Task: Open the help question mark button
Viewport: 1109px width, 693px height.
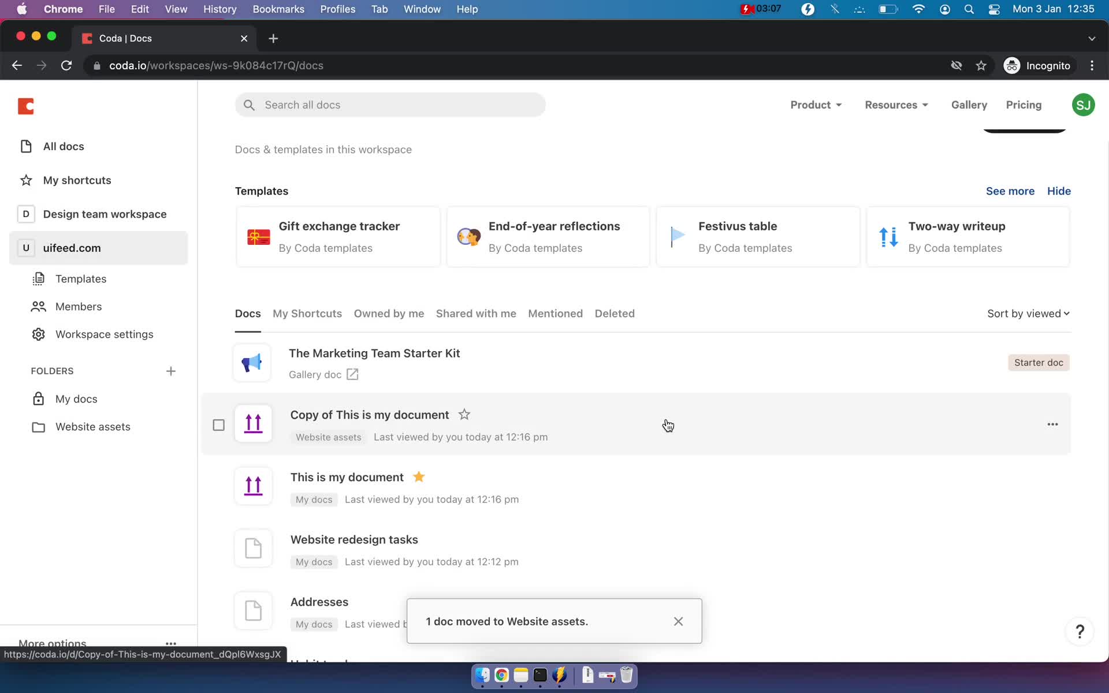Action: pos(1080,631)
